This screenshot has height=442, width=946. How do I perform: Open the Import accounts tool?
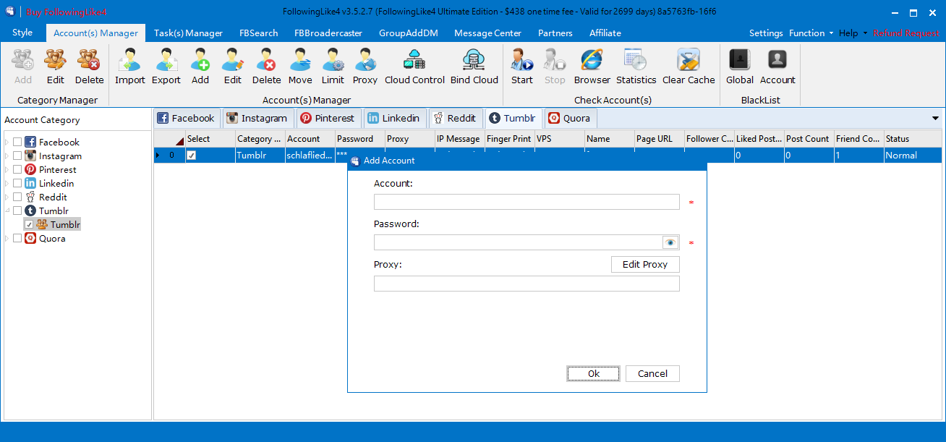(x=130, y=67)
